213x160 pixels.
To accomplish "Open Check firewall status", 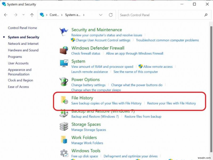I will coord(85,53).
